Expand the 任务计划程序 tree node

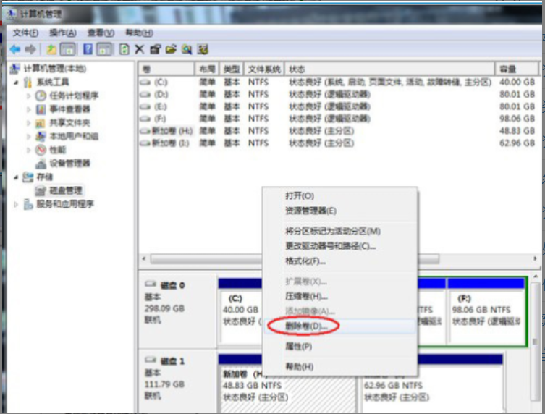[29, 96]
